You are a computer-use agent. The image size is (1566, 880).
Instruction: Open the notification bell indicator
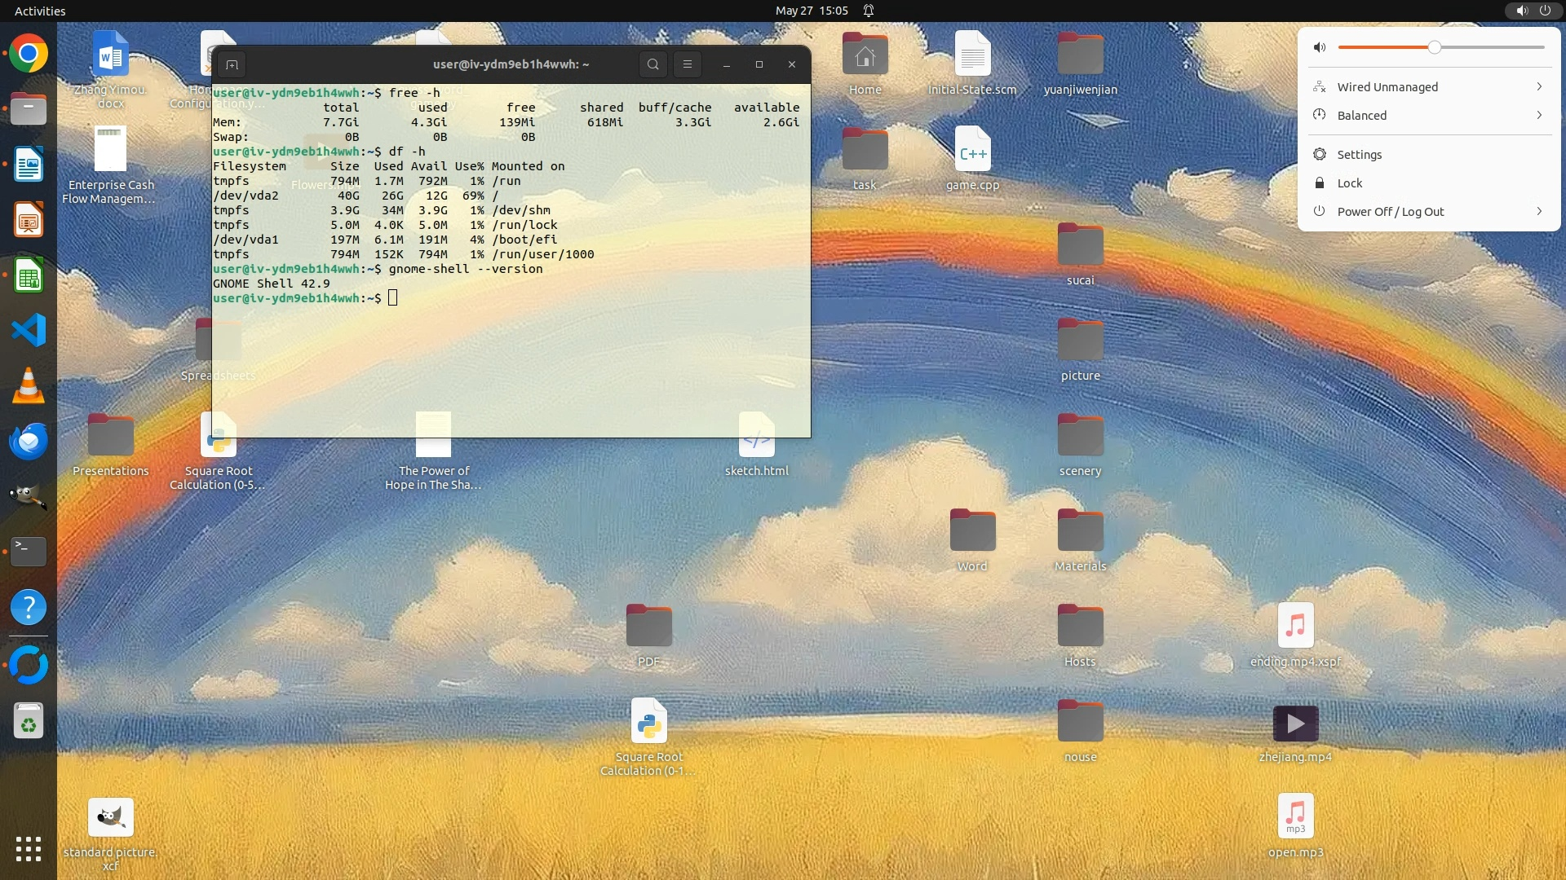[x=869, y=11]
